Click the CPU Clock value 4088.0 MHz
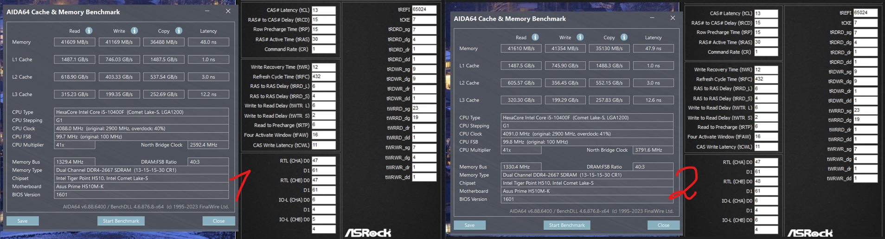885x239 pixels. tap(141, 129)
